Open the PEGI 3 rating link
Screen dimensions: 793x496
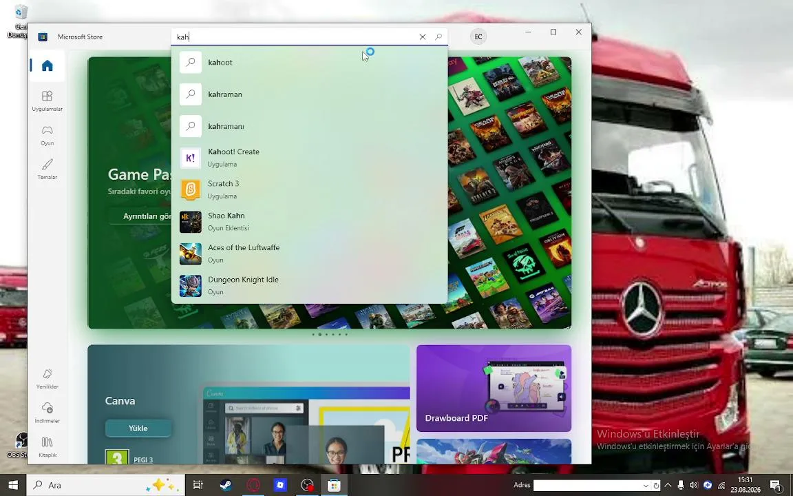pyautogui.click(x=143, y=459)
